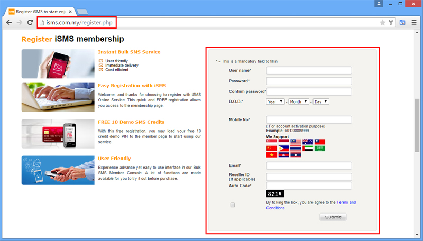Click the credit card and PIN phone thumbnail
The image size is (423, 241).
pos(58,134)
